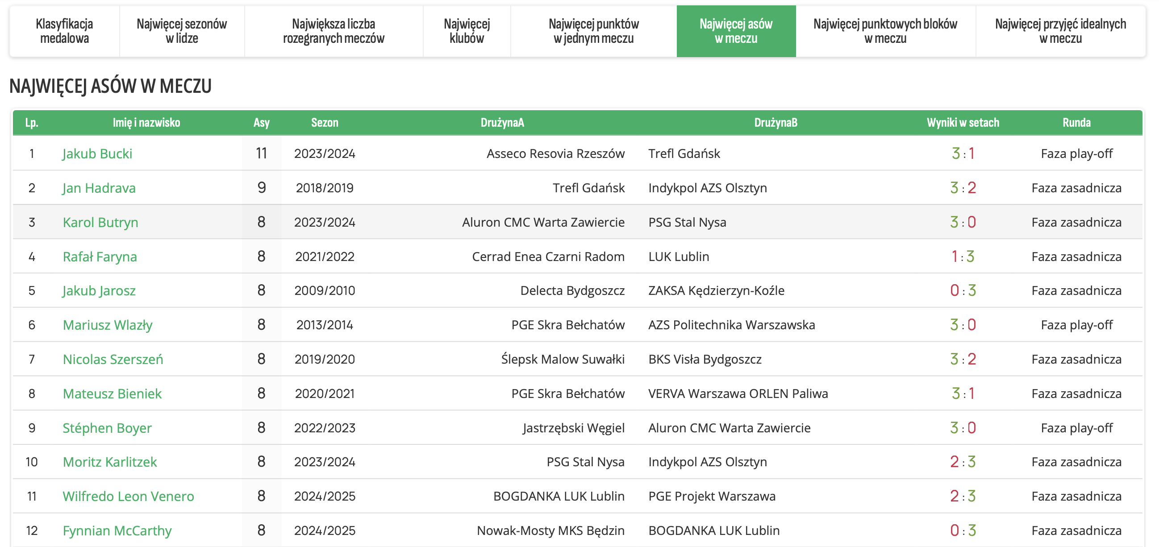
Task: Open Najwięcej punktowych bloków w meczu tab
Action: click(885, 31)
